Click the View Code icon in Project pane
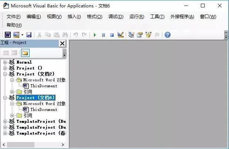Screen dimensions: 229x149 click(x=6, y=53)
